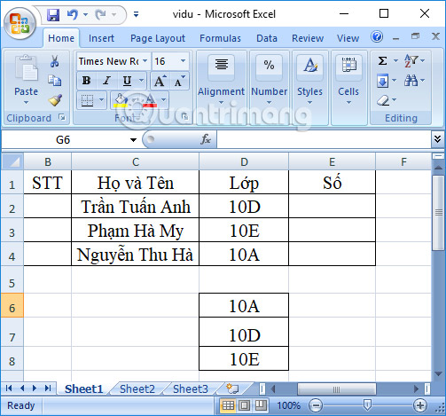Viewport: 446px width, 416px height.
Task: Paste clipboard contents with Paste icon
Action: click(x=27, y=68)
